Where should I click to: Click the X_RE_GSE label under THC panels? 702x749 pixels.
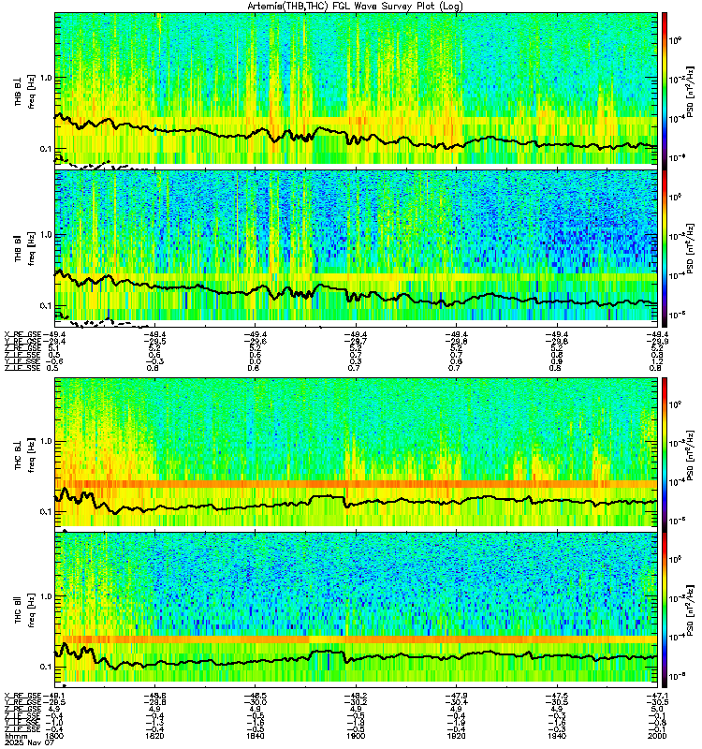pos(22,696)
